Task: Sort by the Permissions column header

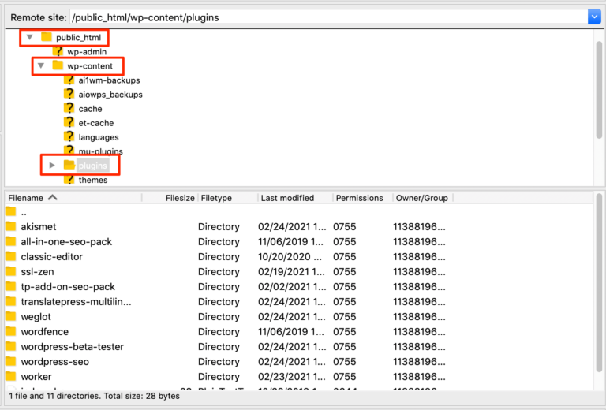Action: point(359,198)
